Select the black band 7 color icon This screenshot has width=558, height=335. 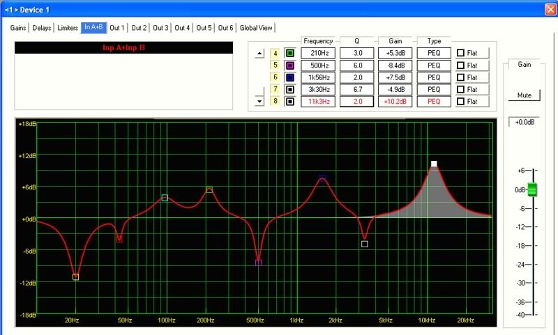point(289,90)
